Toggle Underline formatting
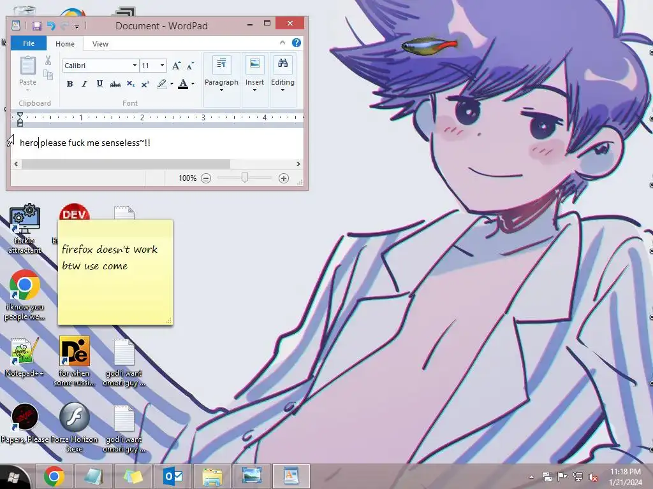Screen dimensions: 653x489 tap(99, 84)
